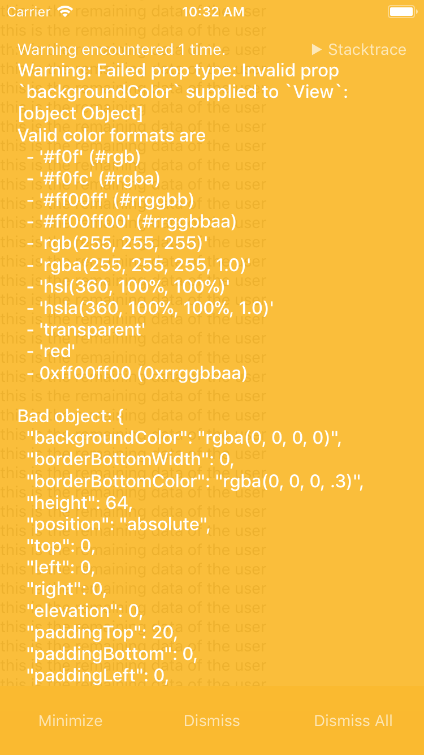Select the 'red' color format option
Screen dimensions: 424x755
(x=57, y=351)
